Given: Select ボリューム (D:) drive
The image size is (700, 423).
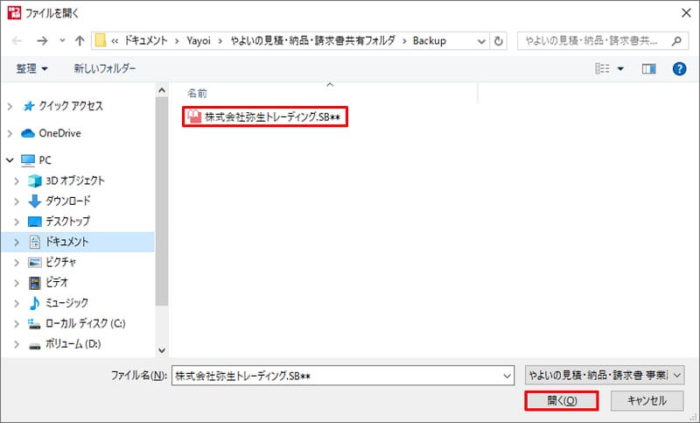Looking at the screenshot, I should point(73,344).
